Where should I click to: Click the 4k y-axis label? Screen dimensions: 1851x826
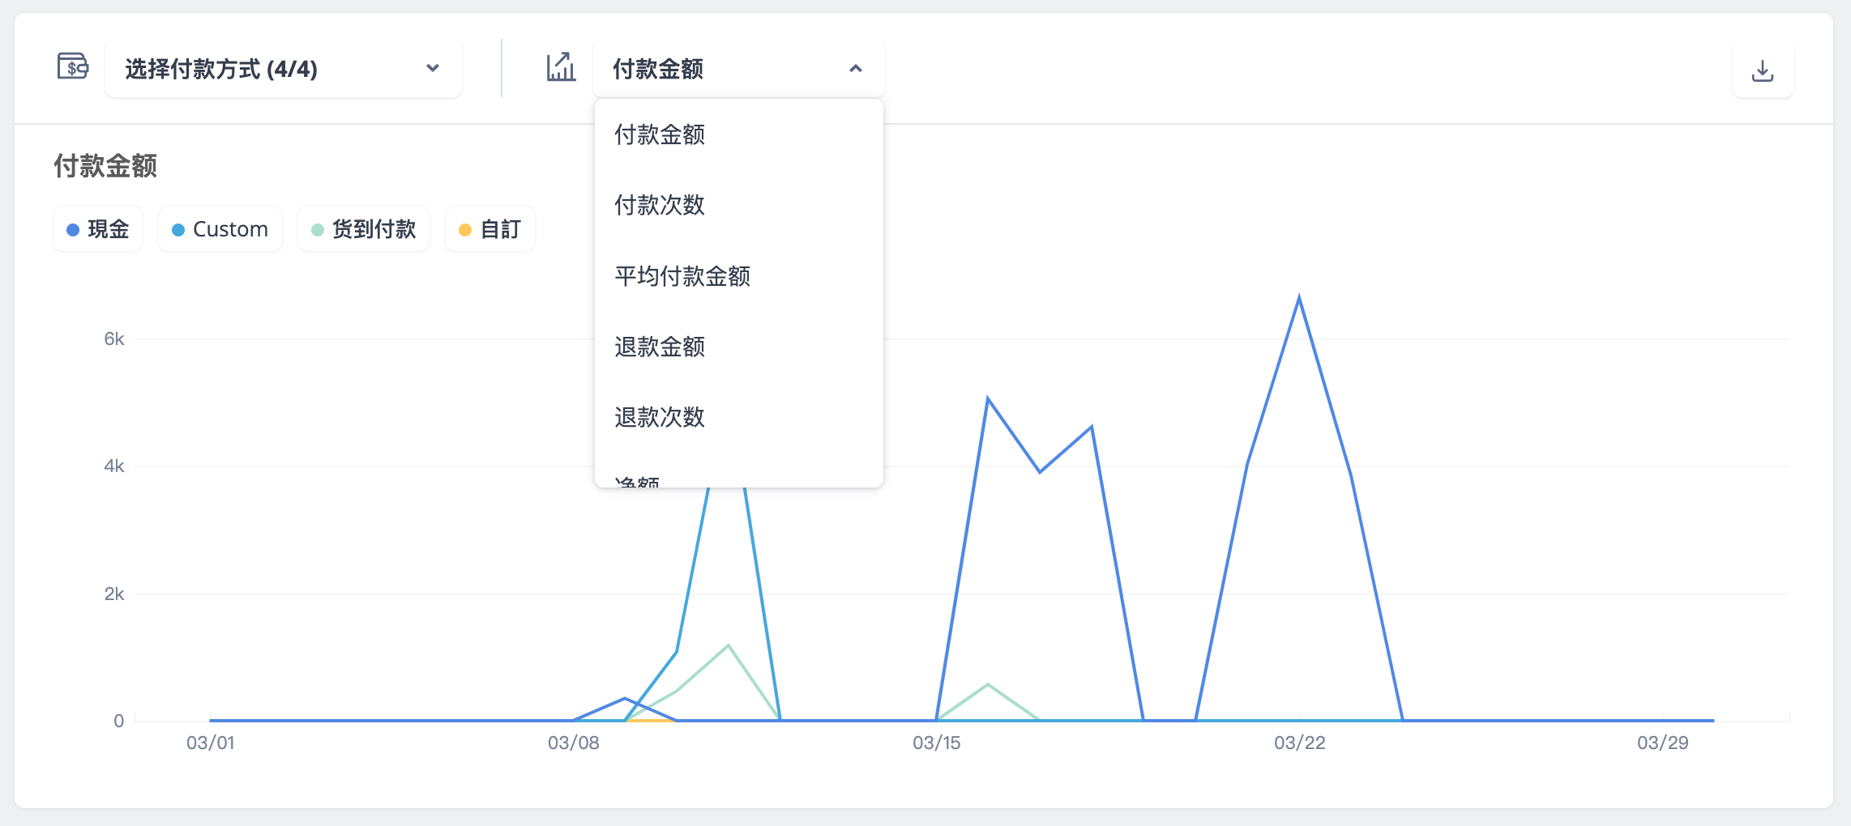(114, 466)
